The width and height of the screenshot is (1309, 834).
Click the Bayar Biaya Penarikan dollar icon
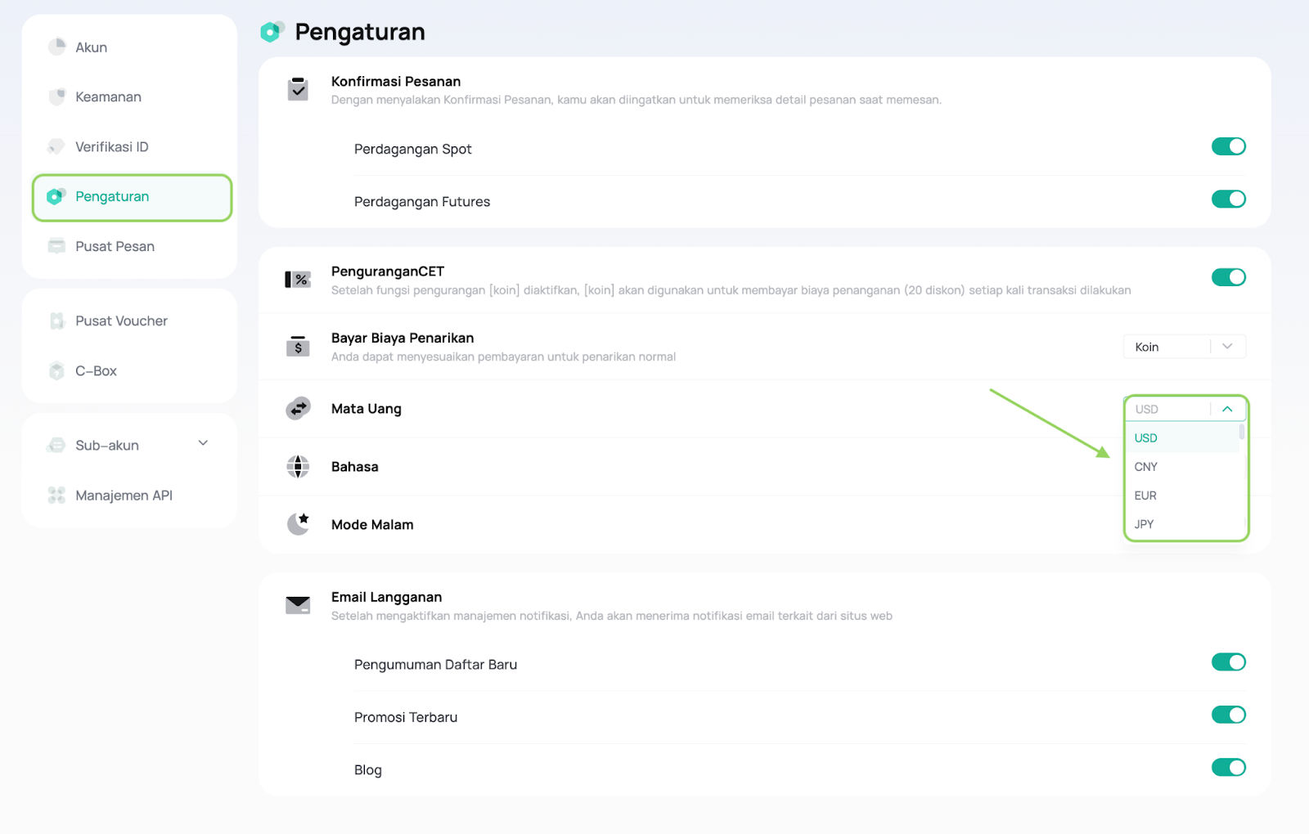pos(298,346)
